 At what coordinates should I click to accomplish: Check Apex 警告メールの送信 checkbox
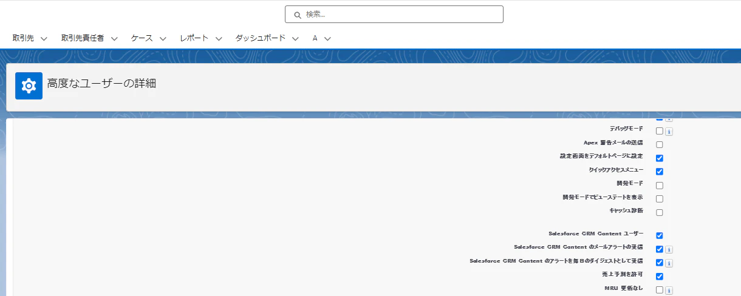pyautogui.click(x=660, y=145)
